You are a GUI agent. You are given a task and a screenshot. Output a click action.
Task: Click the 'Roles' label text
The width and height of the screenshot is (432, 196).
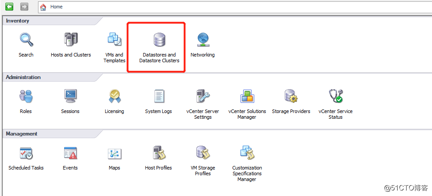click(x=26, y=111)
